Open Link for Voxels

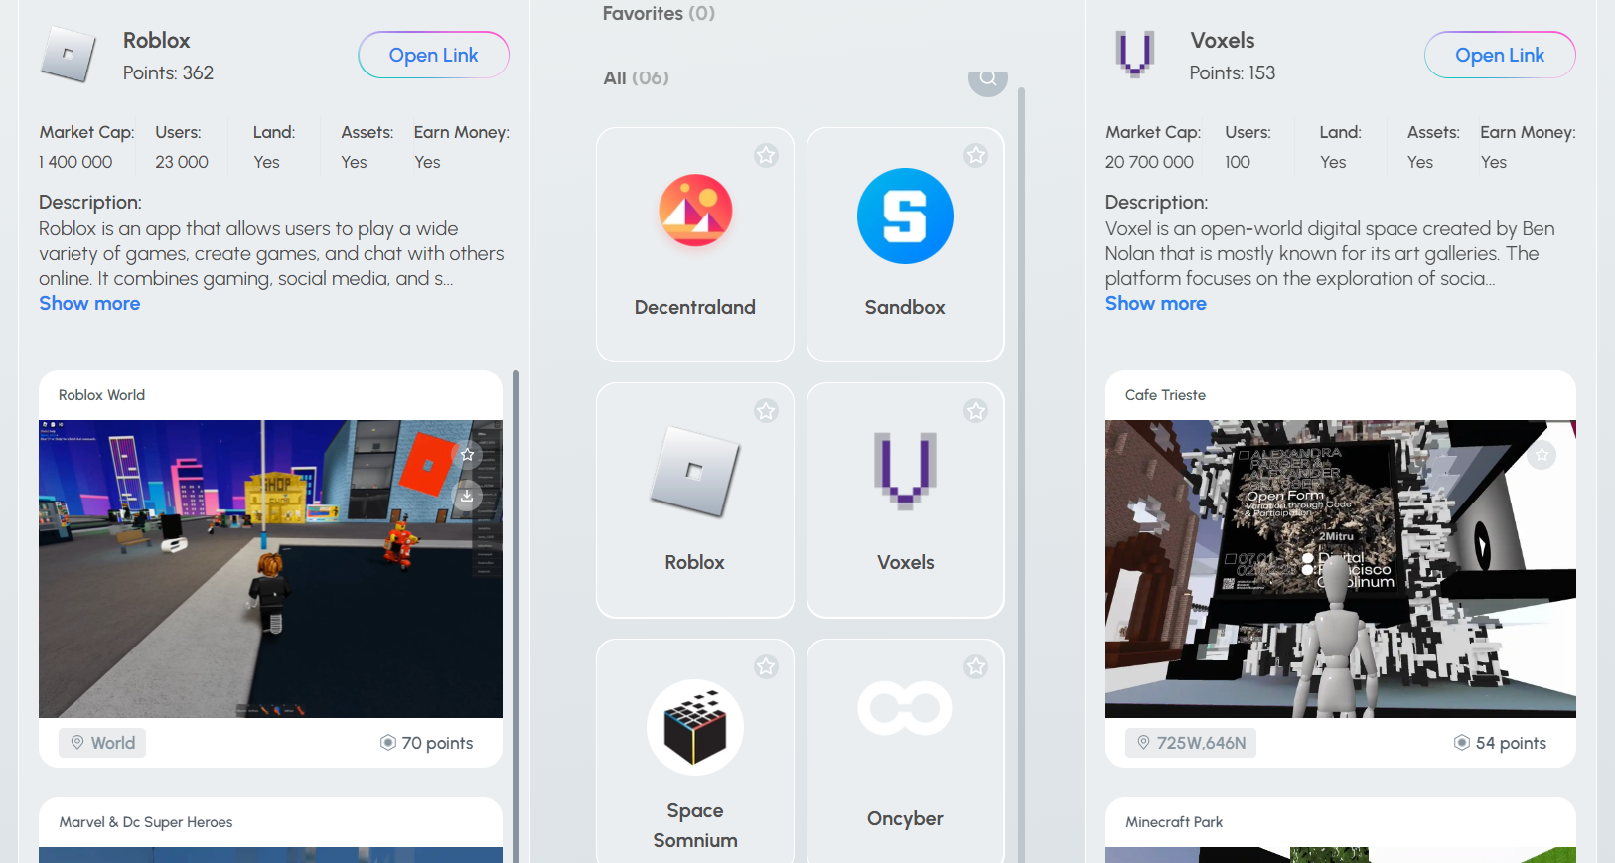tap(1500, 55)
